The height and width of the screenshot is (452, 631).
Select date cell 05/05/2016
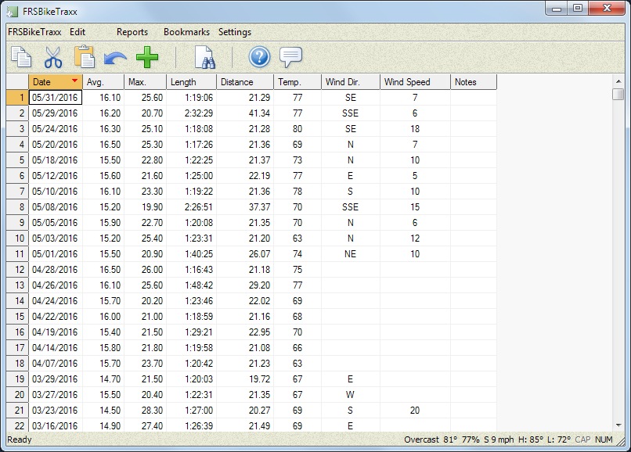pos(56,223)
